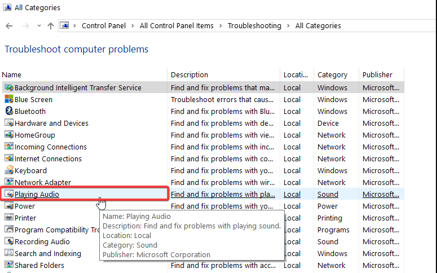Click the Back navigation arrow
The height and width of the screenshot is (273, 437).
coord(9,25)
